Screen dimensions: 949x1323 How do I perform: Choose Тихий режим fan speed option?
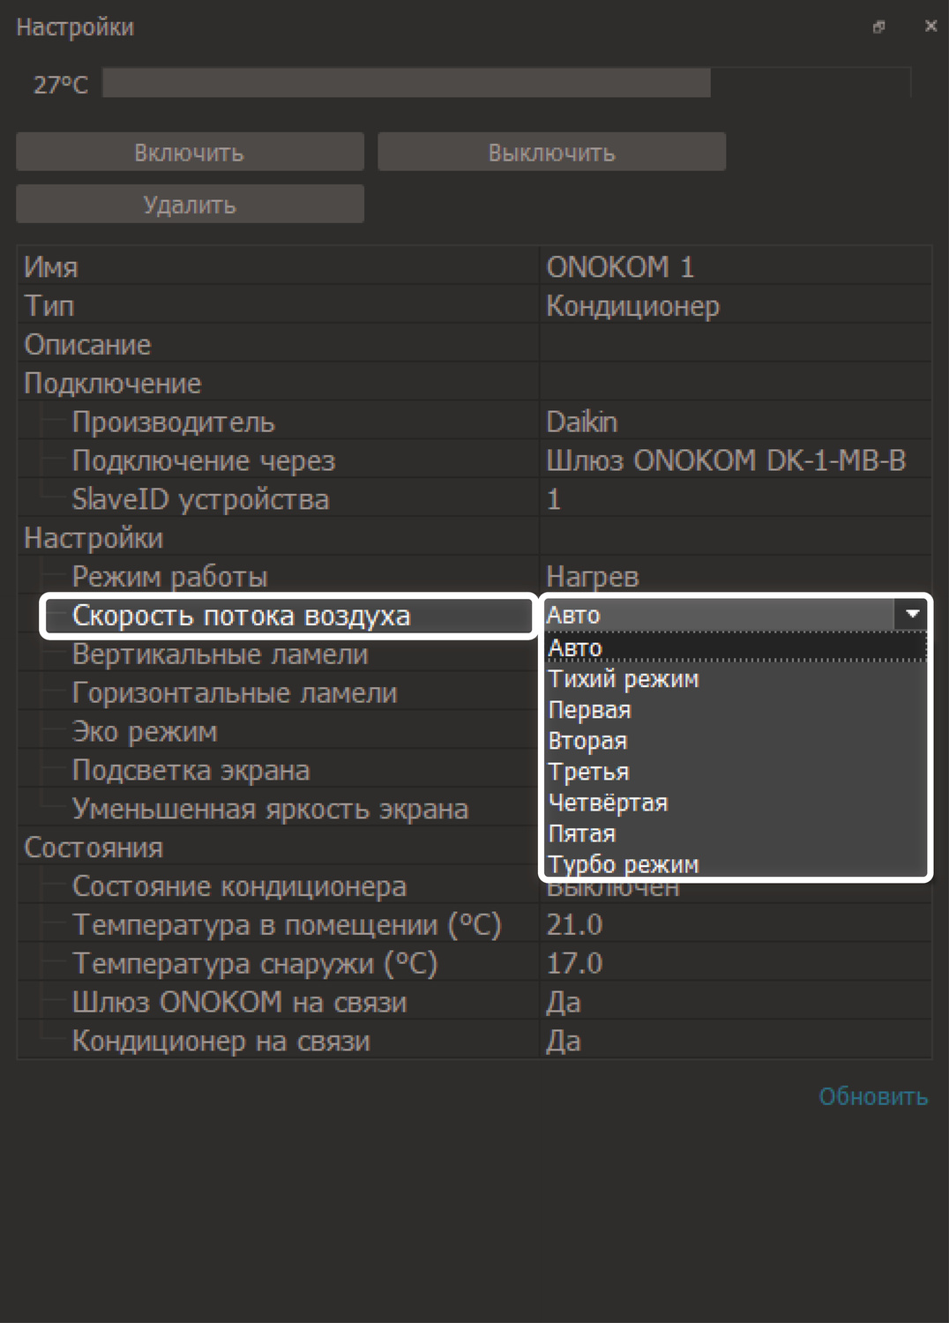coord(623,679)
